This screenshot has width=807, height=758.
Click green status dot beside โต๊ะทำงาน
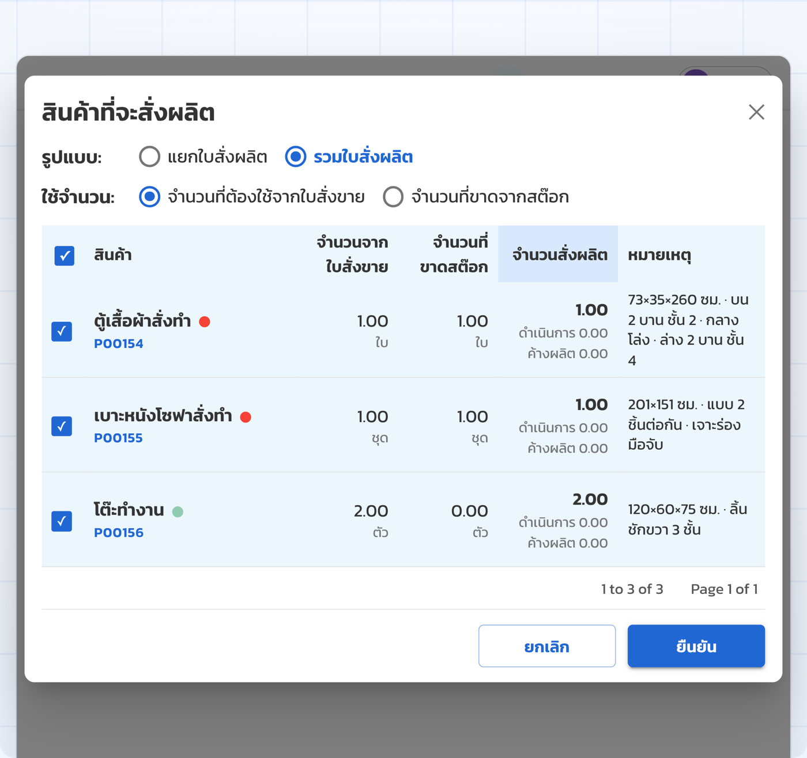178,511
